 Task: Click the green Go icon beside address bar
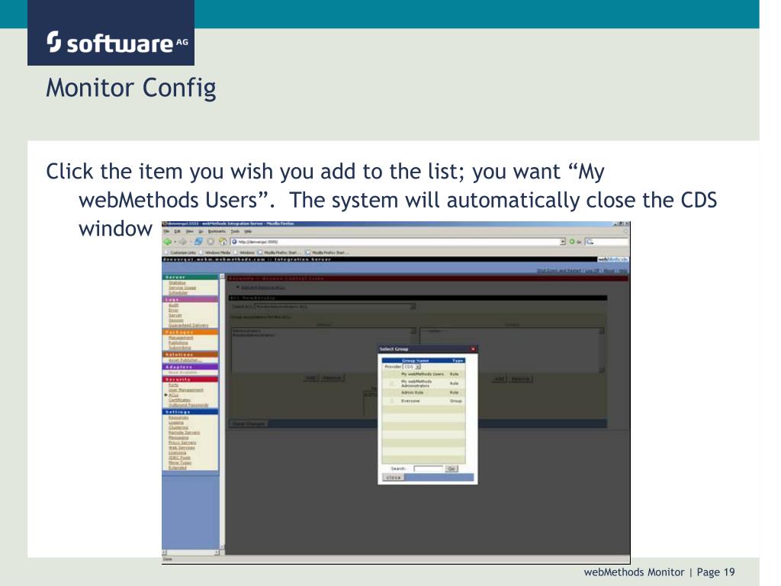pos(572,242)
